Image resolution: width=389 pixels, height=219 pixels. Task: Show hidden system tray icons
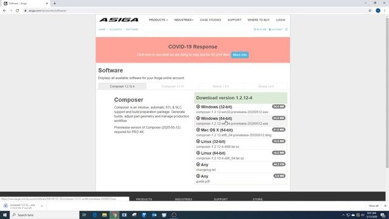point(343,215)
